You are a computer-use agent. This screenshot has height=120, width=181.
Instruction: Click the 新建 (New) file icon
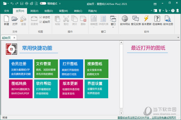pos(6,19)
